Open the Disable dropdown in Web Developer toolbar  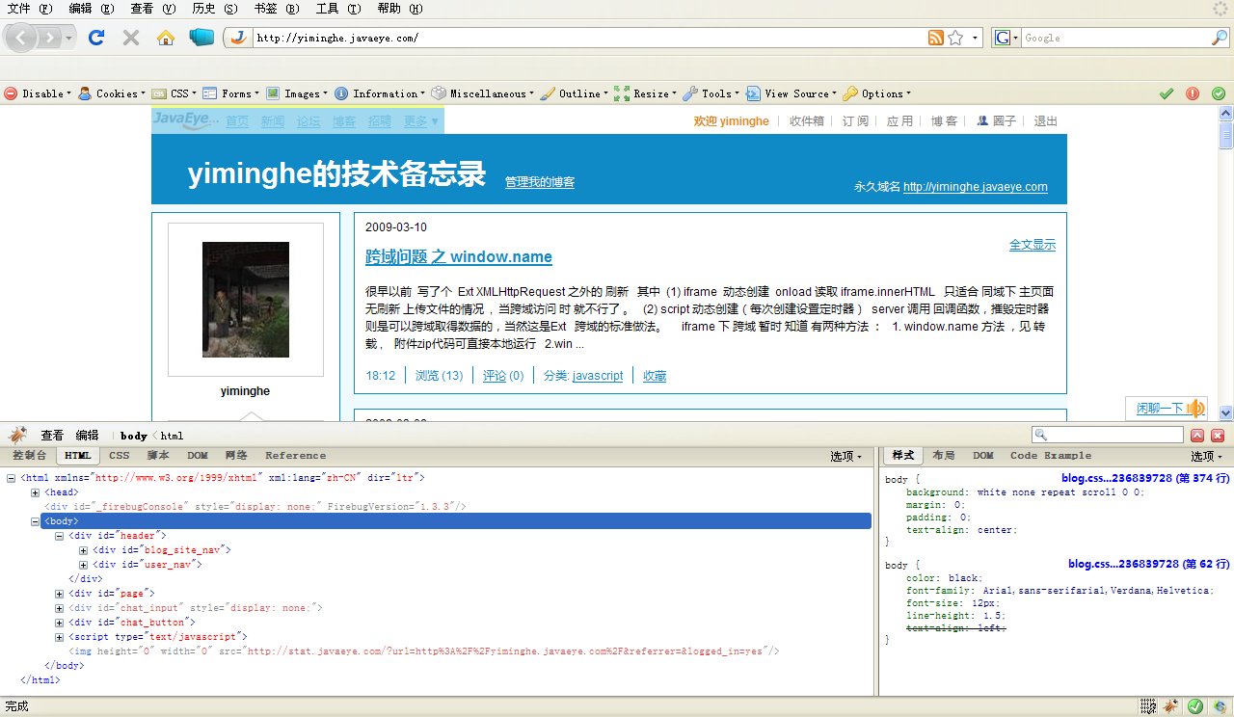(38, 93)
